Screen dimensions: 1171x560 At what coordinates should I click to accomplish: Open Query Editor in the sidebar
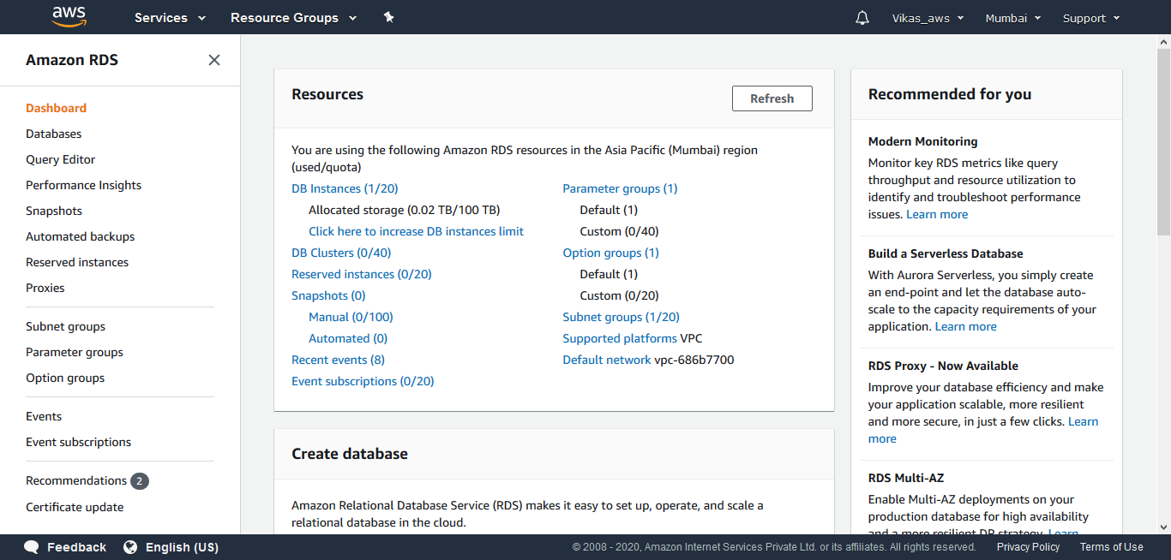(61, 159)
